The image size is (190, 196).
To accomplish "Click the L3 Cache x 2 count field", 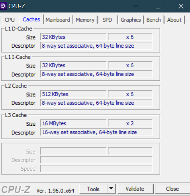I will 130,123.
